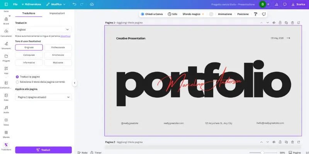Delete page 1 with trash icon

click(292, 23)
